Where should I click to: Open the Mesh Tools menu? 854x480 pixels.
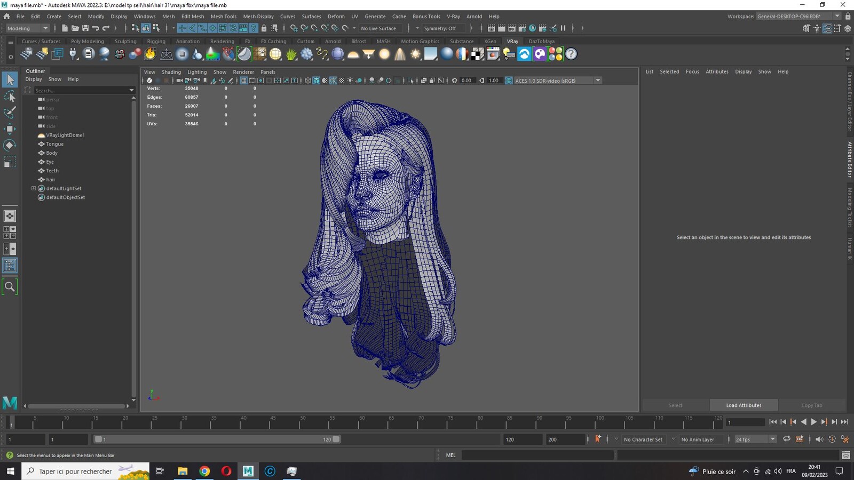pyautogui.click(x=223, y=17)
